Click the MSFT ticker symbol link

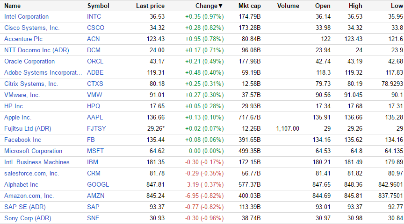coord(95,151)
